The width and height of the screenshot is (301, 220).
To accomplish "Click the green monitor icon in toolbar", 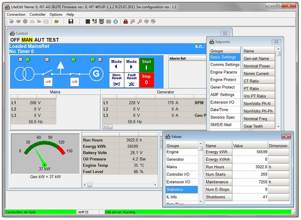I will click(101, 21).
